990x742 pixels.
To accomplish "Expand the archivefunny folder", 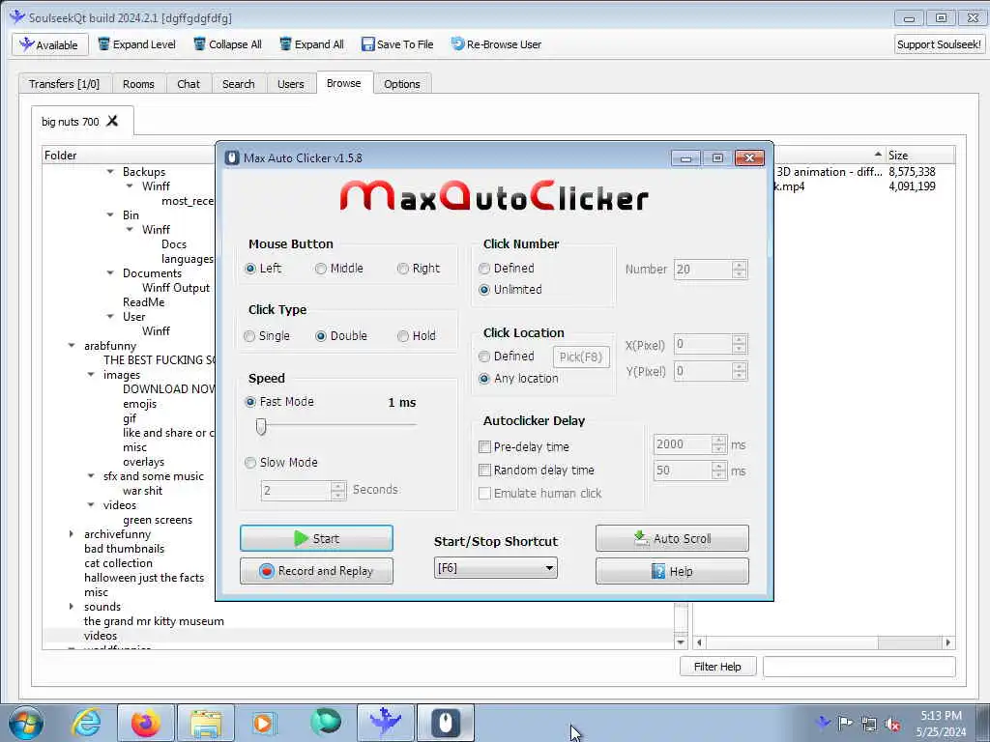I will (x=72, y=534).
